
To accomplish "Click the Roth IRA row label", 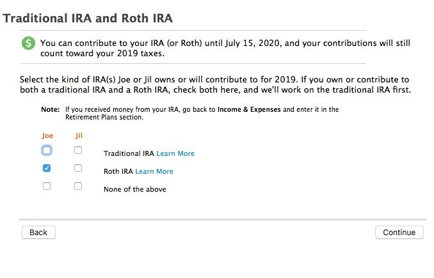I will tap(118, 171).
